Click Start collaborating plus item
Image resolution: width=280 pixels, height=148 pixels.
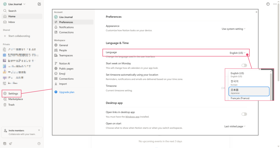[x=22, y=36]
